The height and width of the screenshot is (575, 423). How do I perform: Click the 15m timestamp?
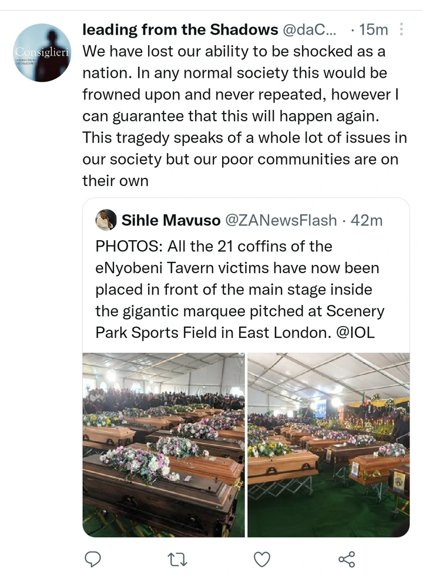pyautogui.click(x=373, y=29)
